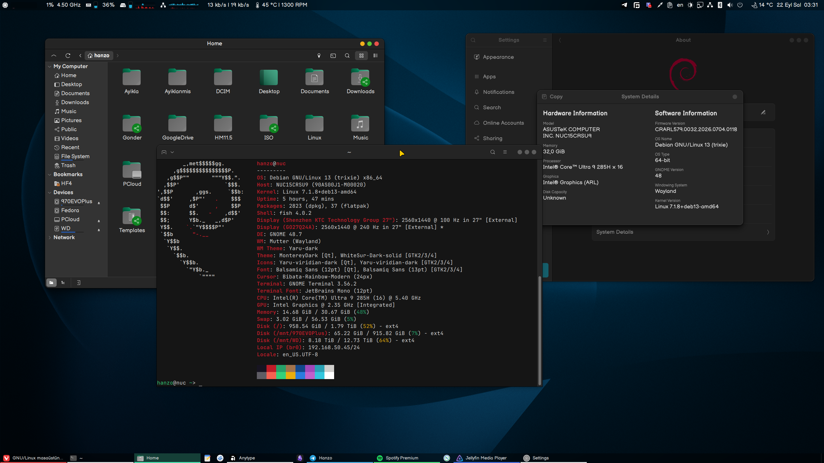Open the Search settings panel
Viewport: 824px width, 463px height.
click(509, 107)
